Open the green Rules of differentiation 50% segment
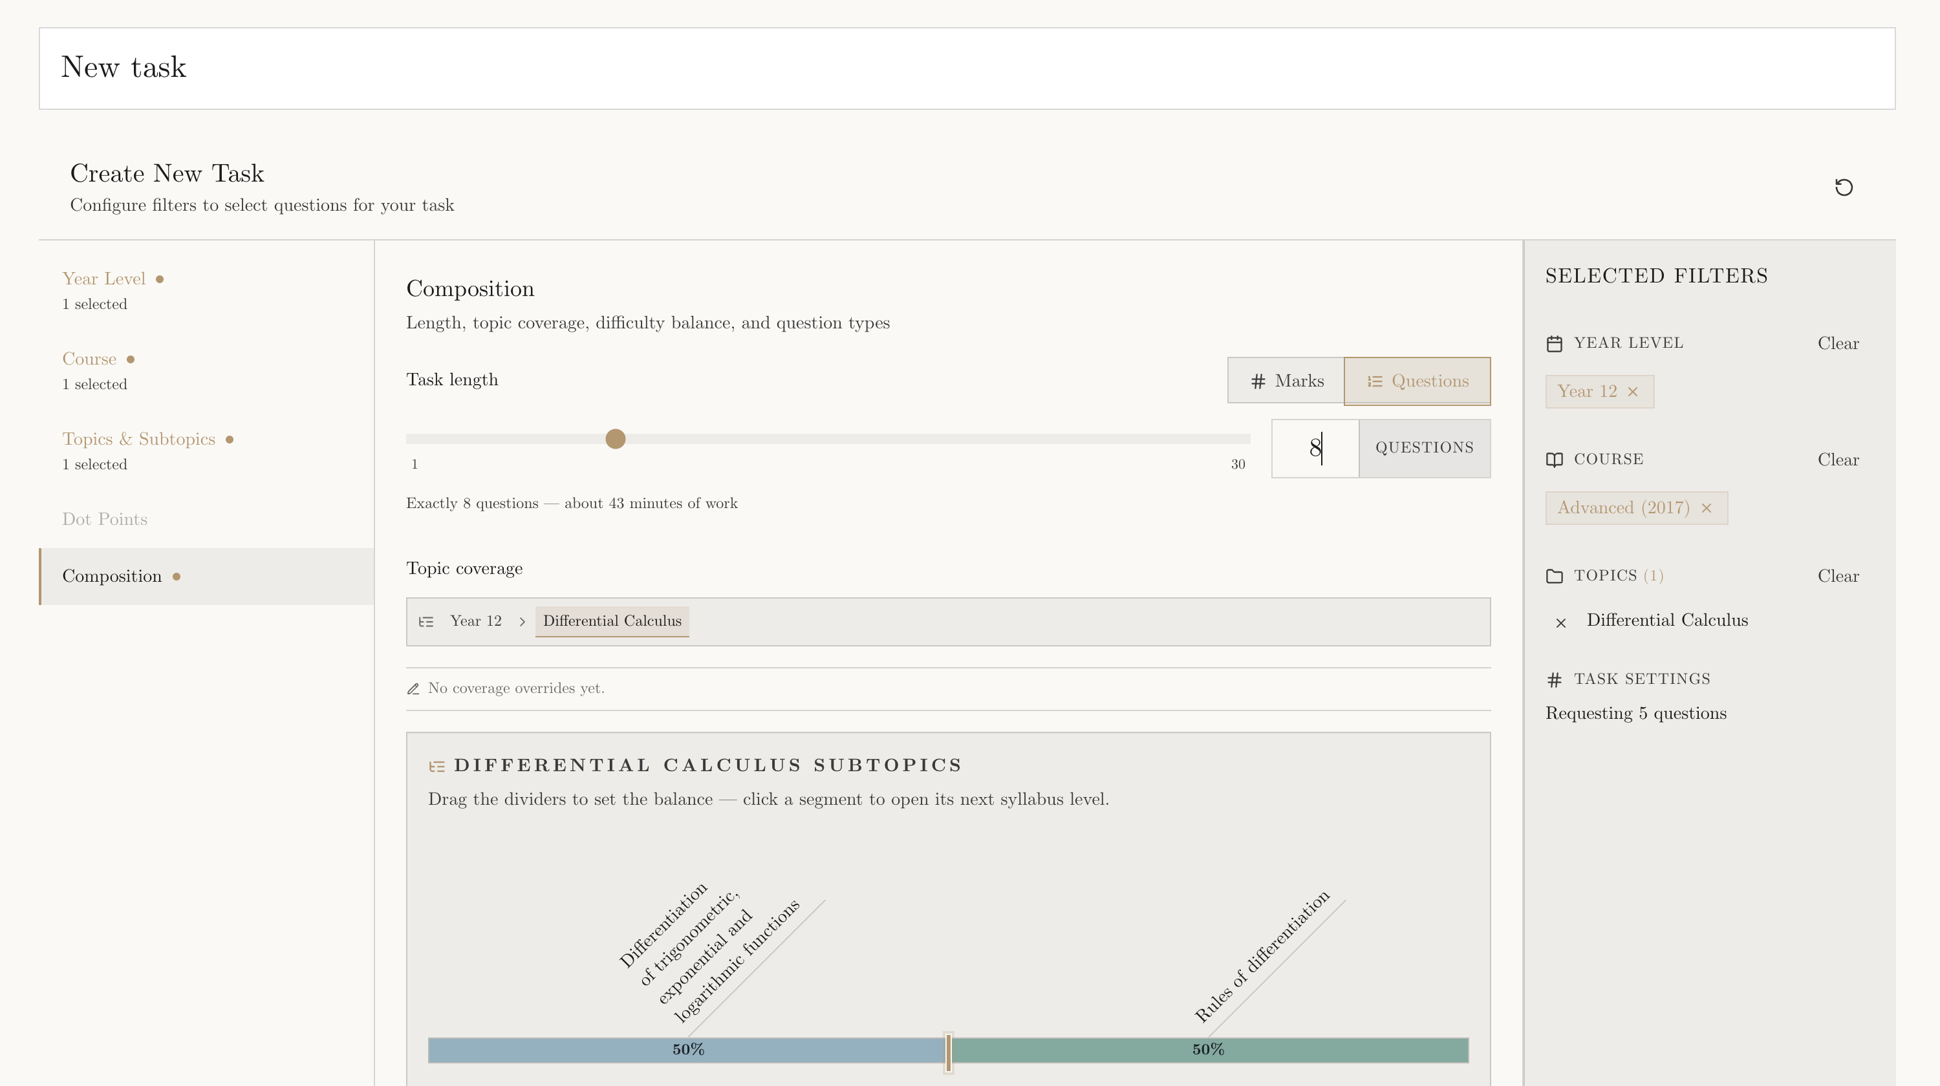The height and width of the screenshot is (1086, 1940). [x=1209, y=1050]
